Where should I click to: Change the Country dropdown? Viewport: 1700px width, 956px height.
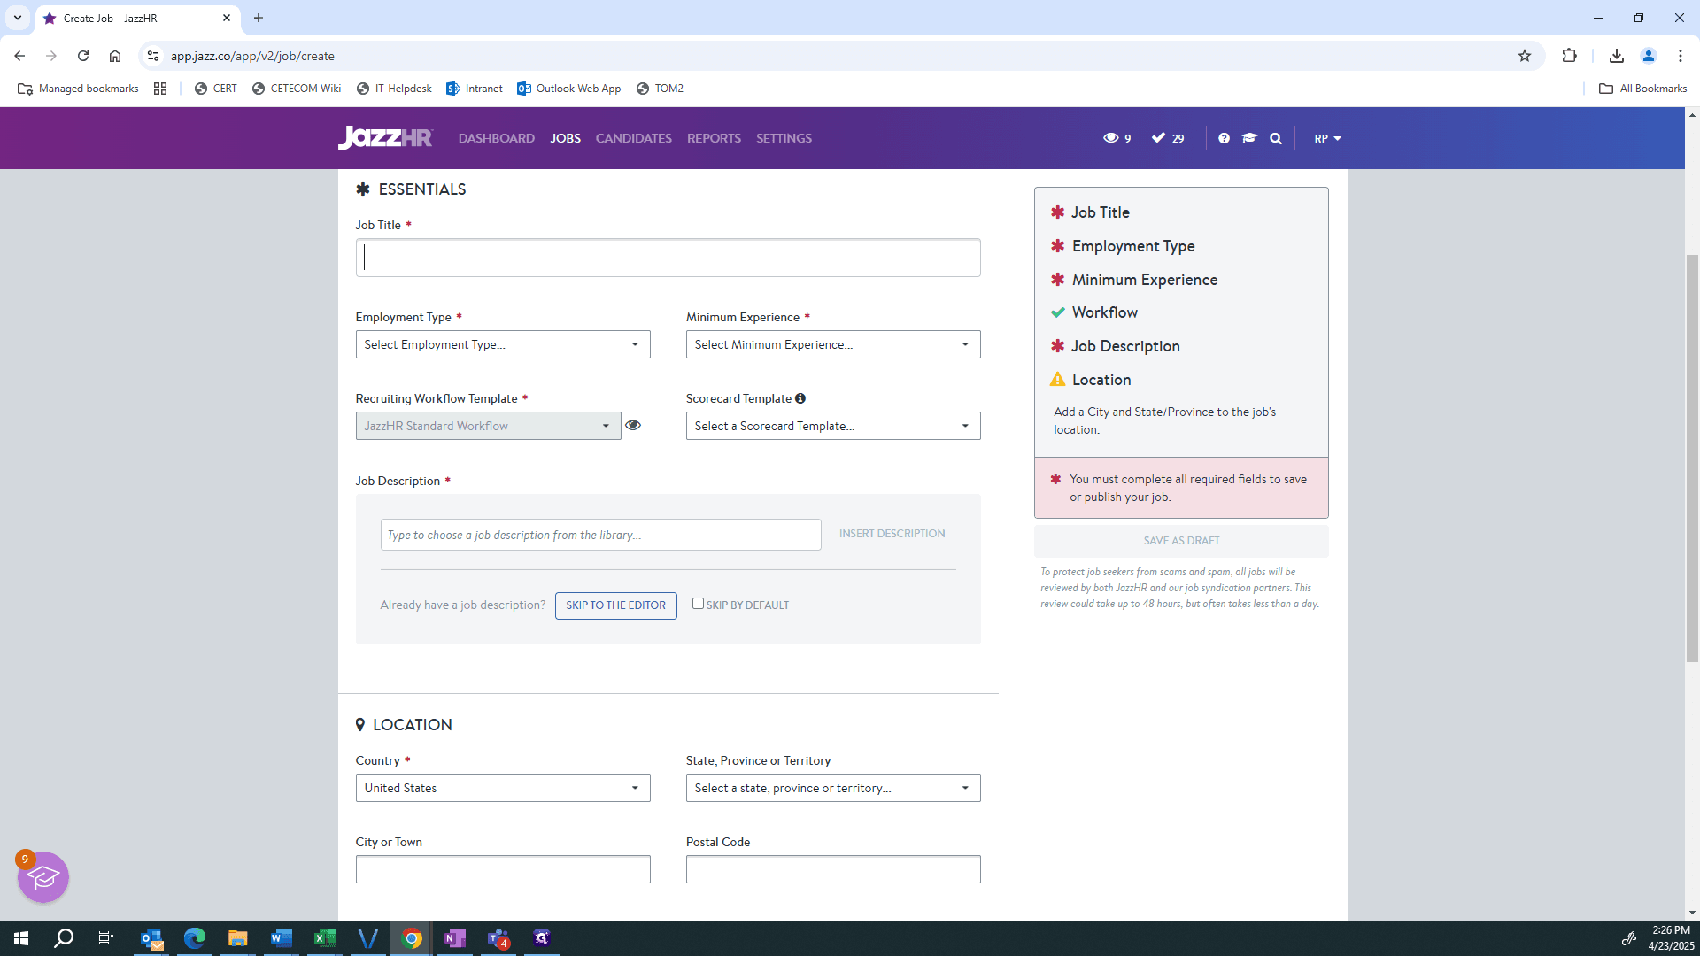coord(503,788)
